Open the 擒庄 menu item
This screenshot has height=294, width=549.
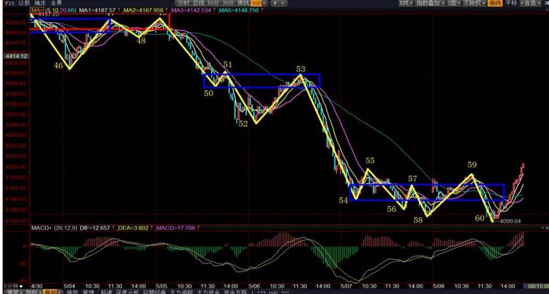tap(40, 3)
